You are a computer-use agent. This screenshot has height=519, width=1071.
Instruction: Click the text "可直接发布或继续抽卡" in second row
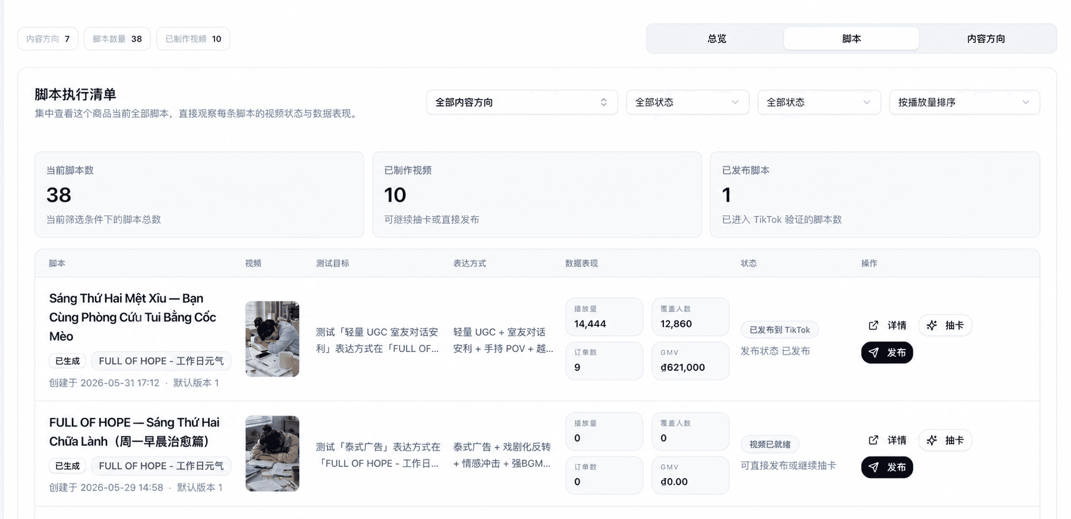point(788,465)
